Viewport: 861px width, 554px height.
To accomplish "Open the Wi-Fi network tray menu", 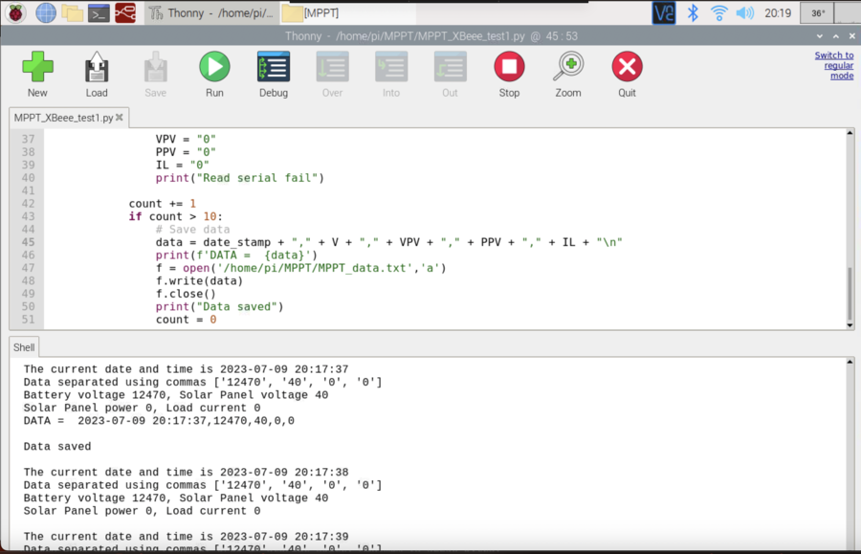I will pyautogui.click(x=718, y=13).
